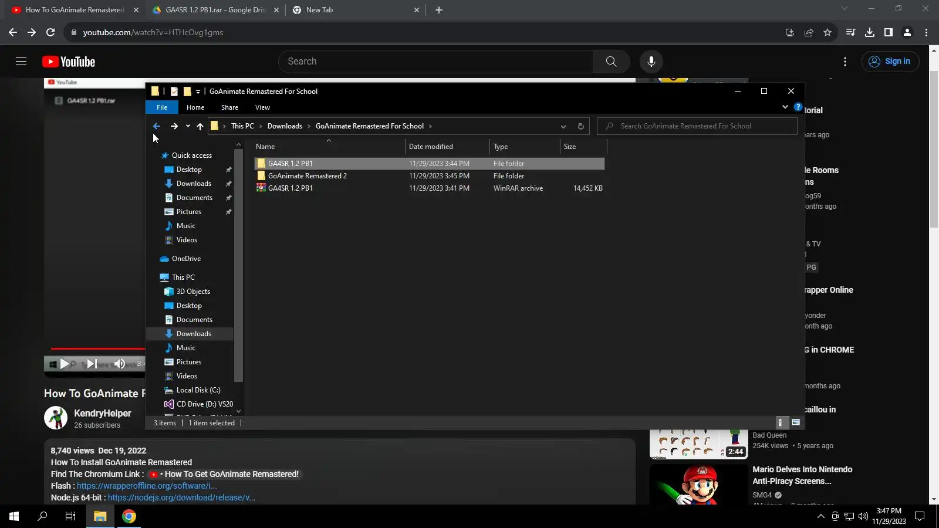This screenshot has width=939, height=528.
Task: Open Windows Start menu
Action: [14, 516]
